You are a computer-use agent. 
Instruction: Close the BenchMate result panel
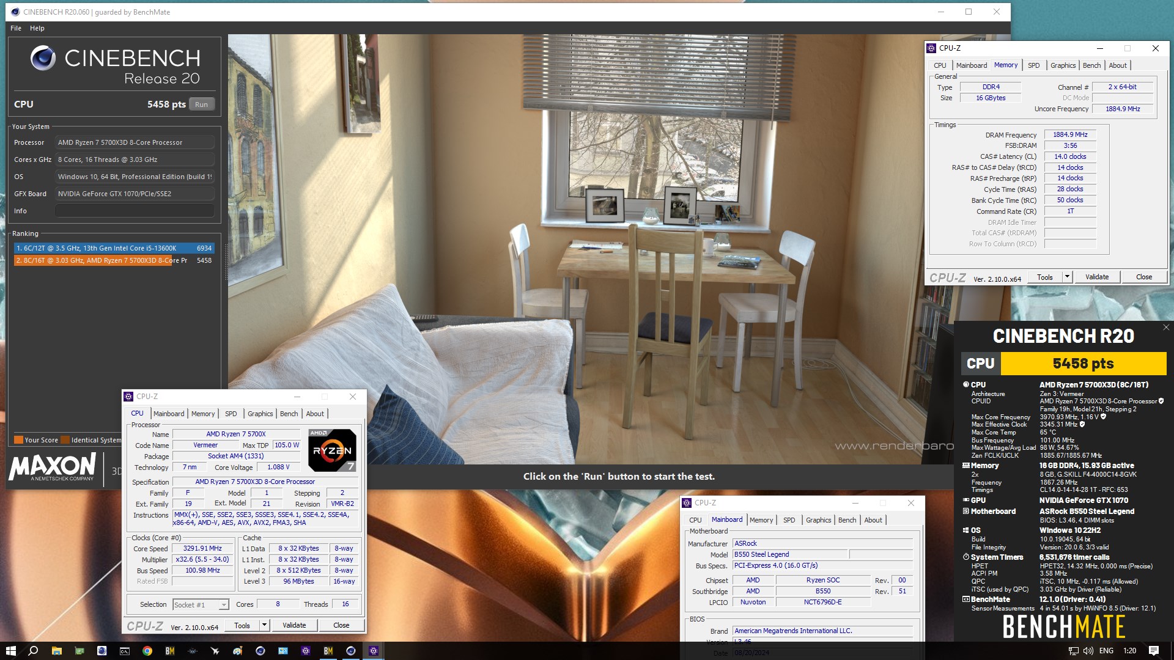coord(1166,328)
